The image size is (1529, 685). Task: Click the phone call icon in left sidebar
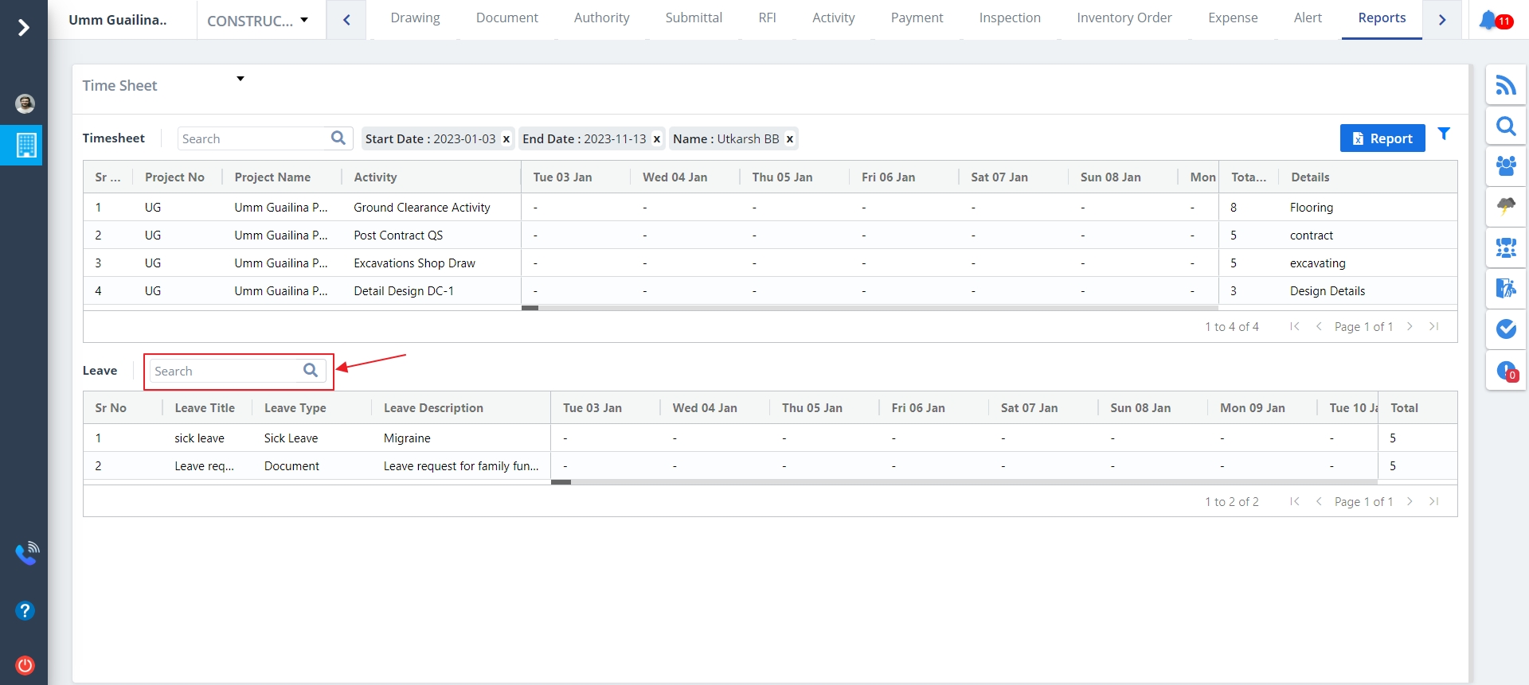coord(26,553)
